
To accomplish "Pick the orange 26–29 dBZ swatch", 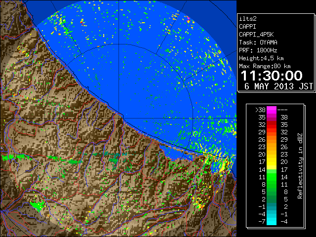I will tap(272, 140).
